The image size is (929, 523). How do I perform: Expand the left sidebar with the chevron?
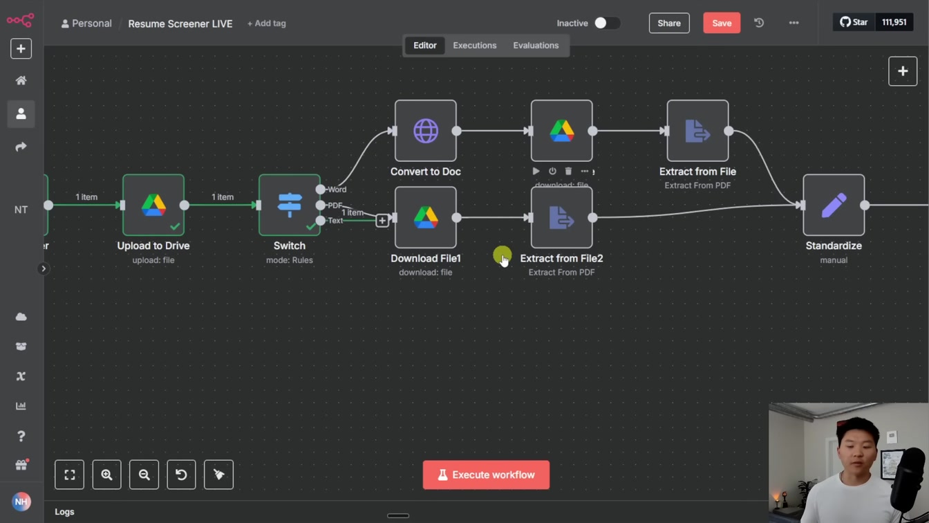point(43,268)
